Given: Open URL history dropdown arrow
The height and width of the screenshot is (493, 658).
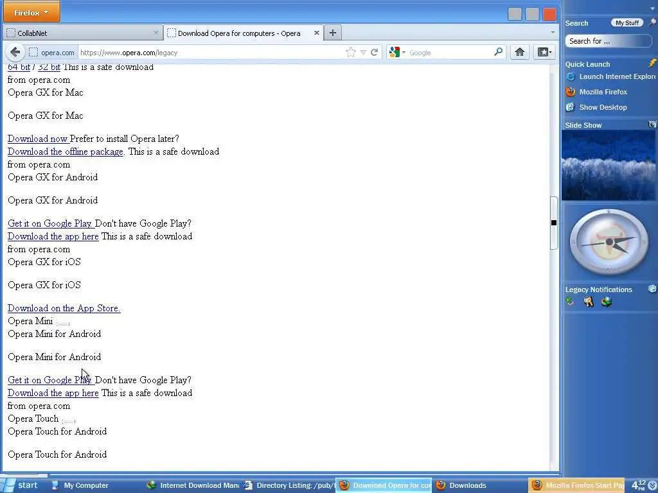Looking at the screenshot, I should 363,53.
